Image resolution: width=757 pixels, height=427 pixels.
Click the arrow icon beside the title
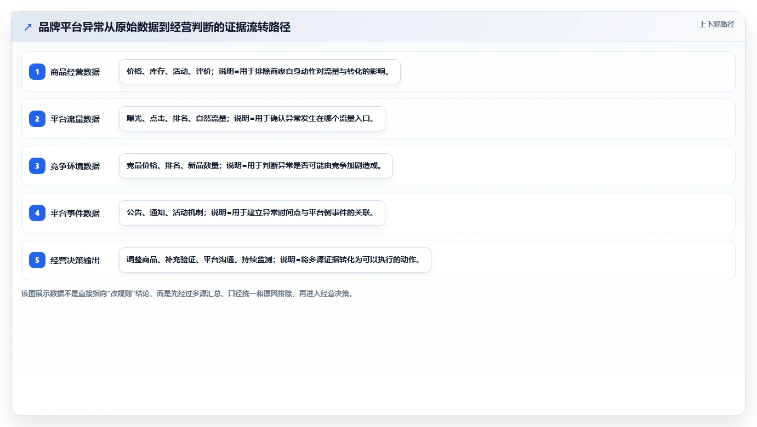click(28, 27)
